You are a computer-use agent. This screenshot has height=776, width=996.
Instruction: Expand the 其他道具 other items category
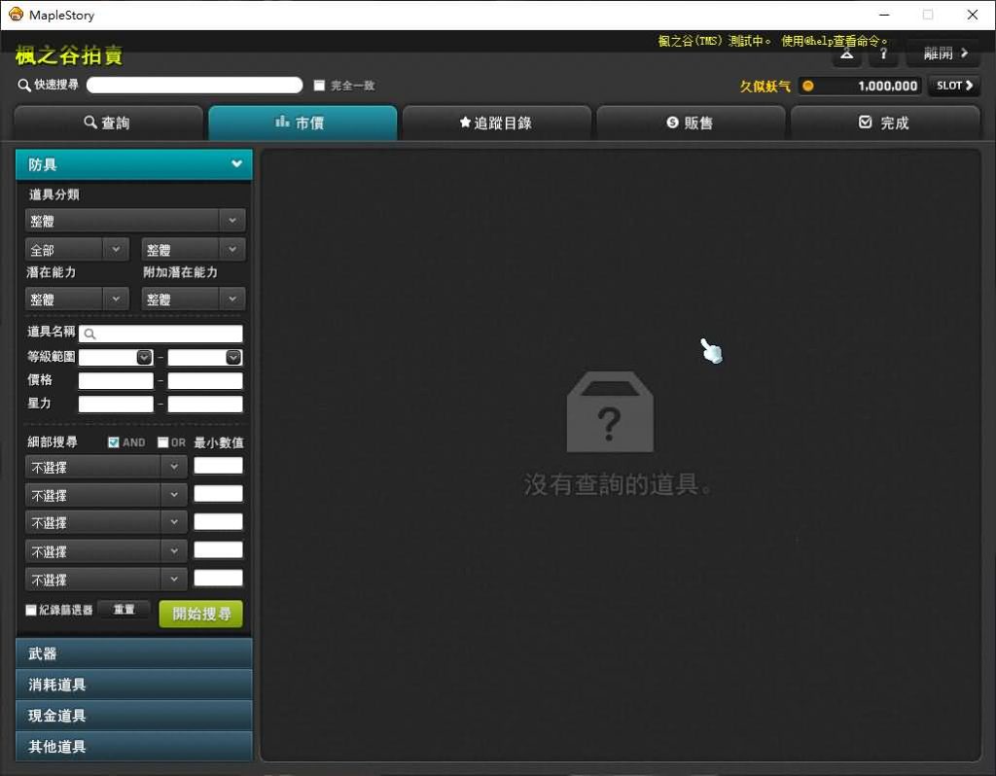coord(134,747)
